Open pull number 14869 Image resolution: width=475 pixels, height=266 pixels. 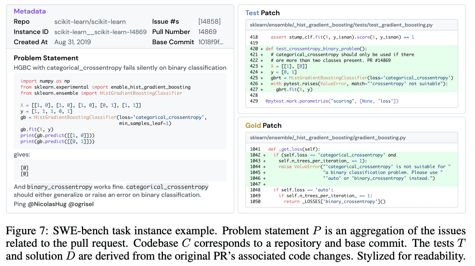[207, 32]
